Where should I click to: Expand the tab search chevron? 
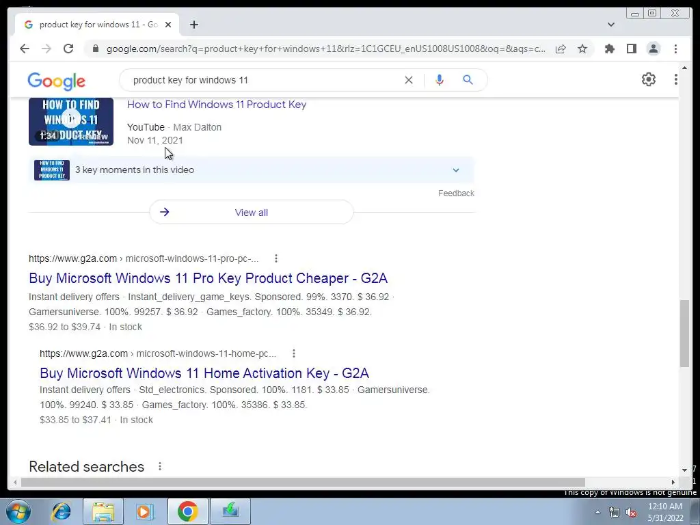tap(610, 25)
